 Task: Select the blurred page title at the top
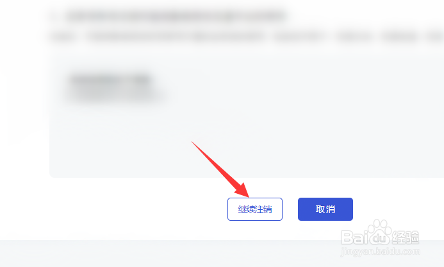click(x=176, y=17)
